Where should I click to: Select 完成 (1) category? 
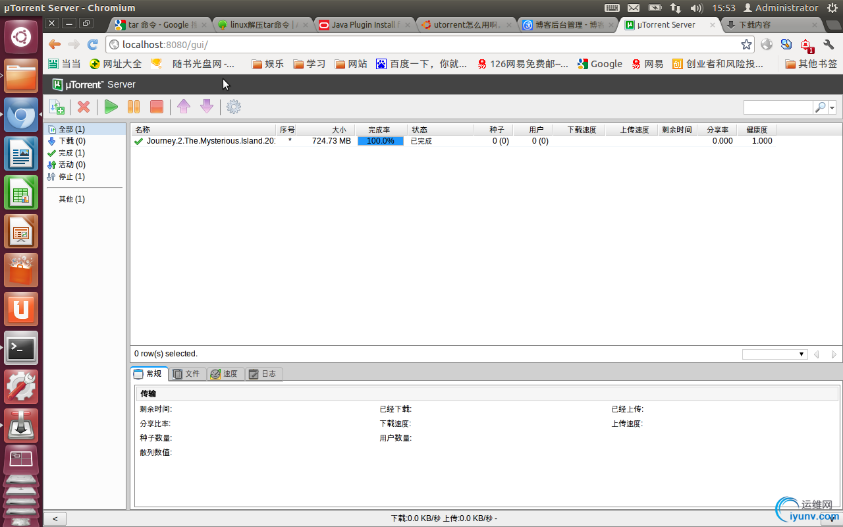pyautogui.click(x=84, y=153)
